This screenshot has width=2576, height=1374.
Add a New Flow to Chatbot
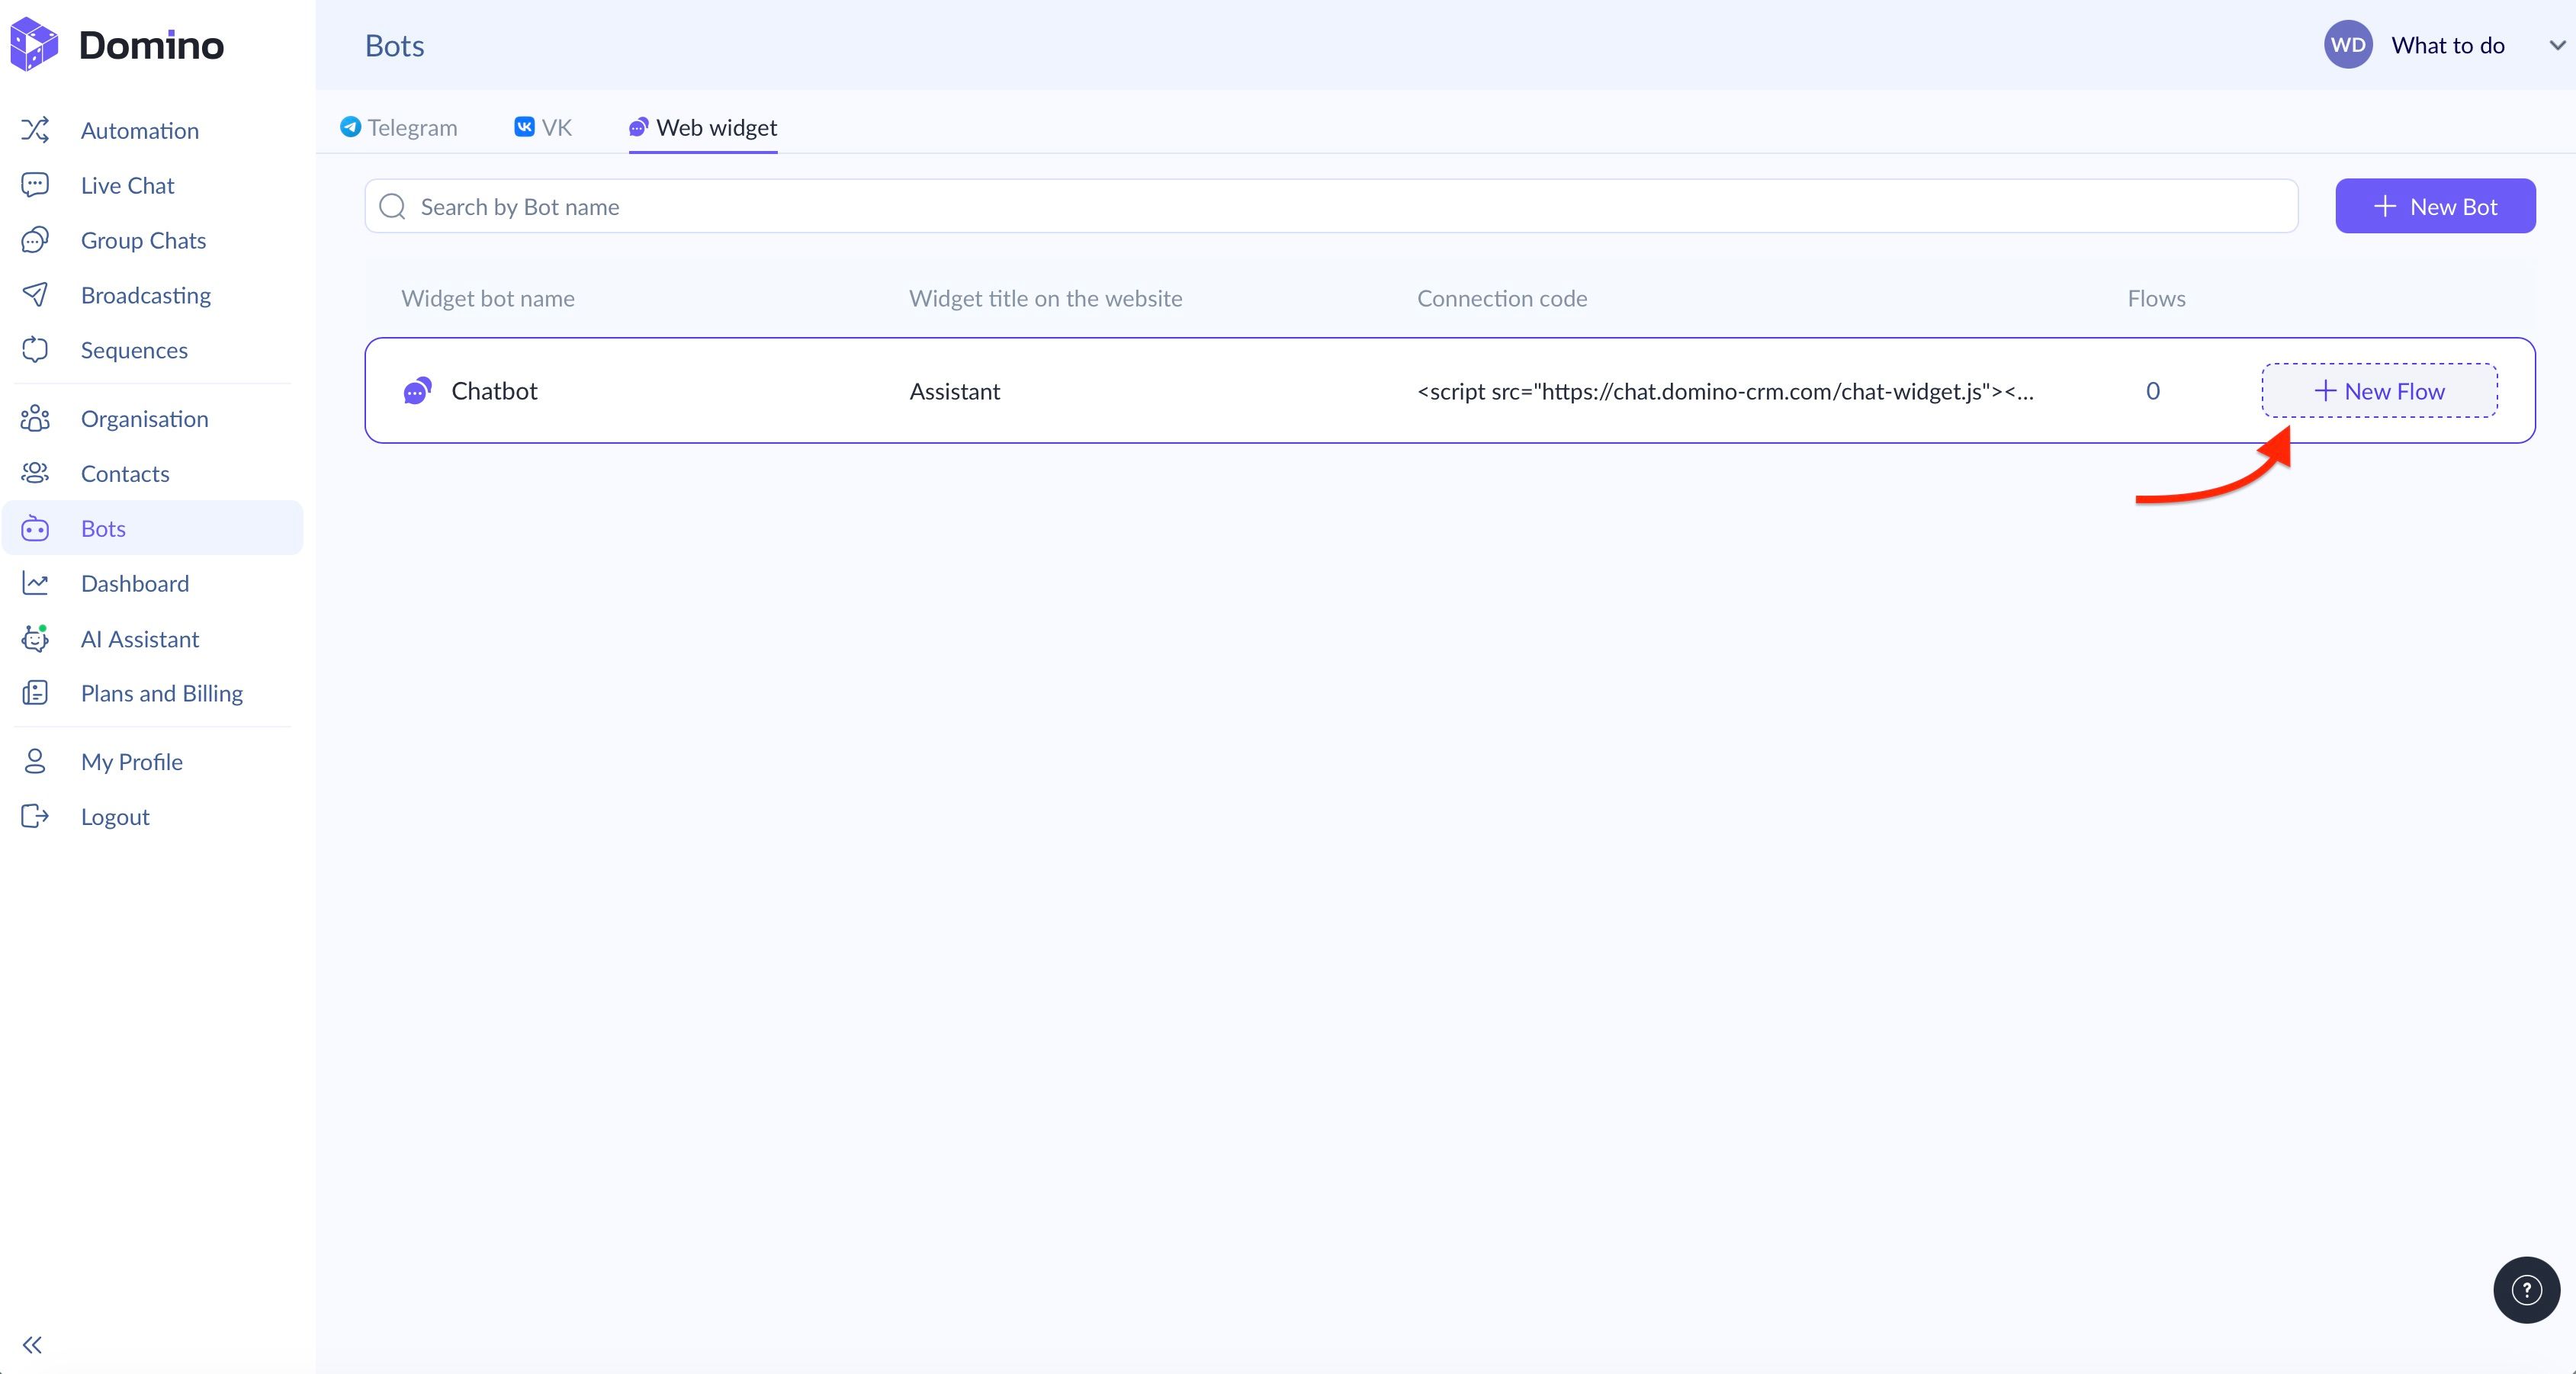2379,391
